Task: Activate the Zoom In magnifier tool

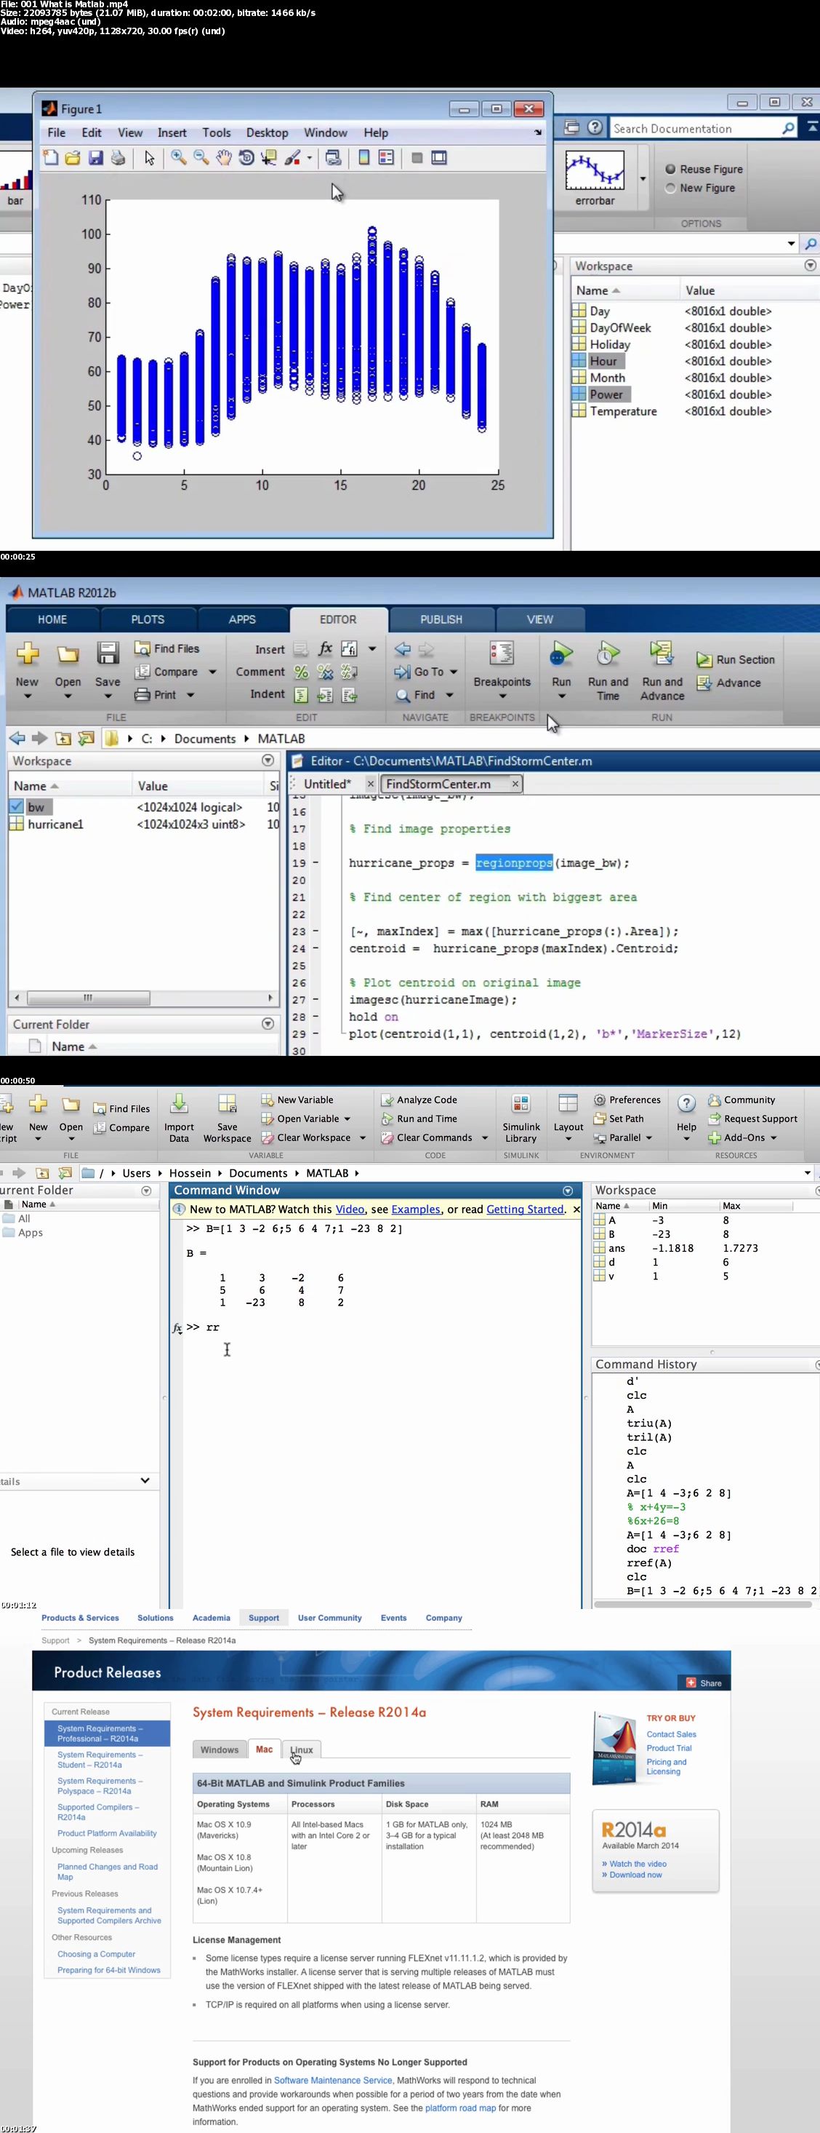Action: tap(178, 157)
